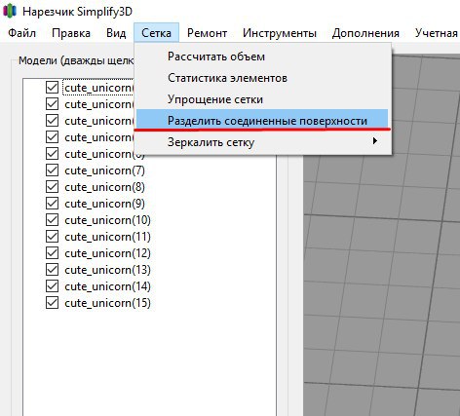Toggle checkbox of the focused first cute_unicorn row
460x416 pixels.
pyautogui.click(x=52, y=88)
